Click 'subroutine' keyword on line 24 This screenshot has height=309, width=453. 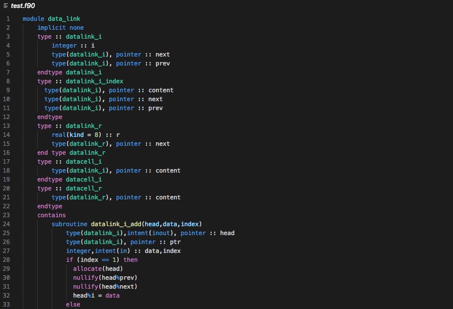click(70, 225)
